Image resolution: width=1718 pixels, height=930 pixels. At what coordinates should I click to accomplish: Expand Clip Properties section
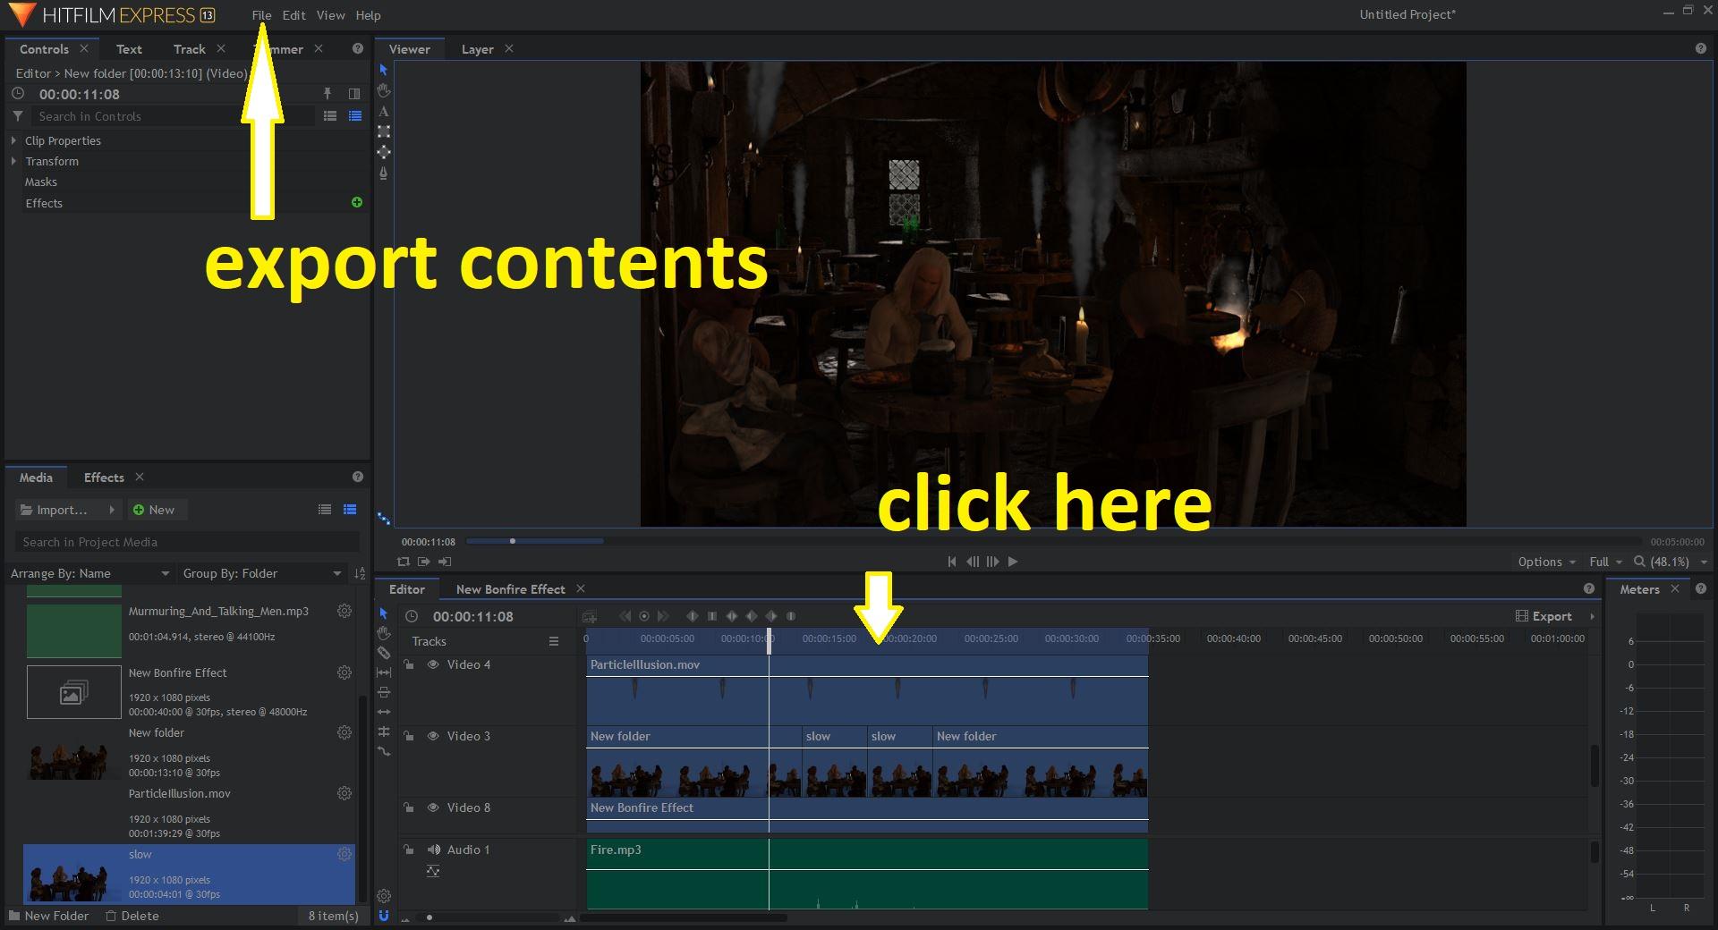pyautogui.click(x=13, y=140)
